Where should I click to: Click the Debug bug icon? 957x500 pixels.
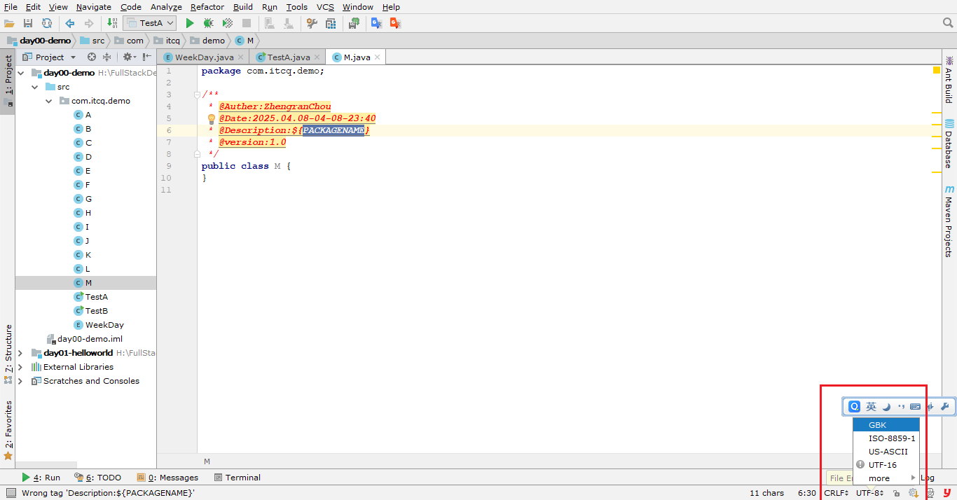pyautogui.click(x=208, y=23)
